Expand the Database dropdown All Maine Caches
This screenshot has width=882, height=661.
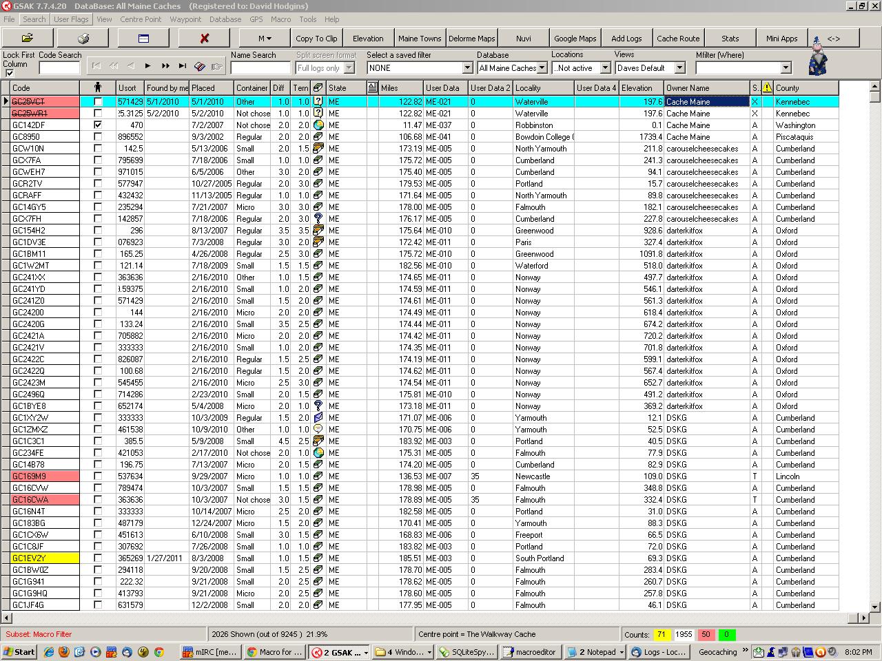tap(542, 68)
